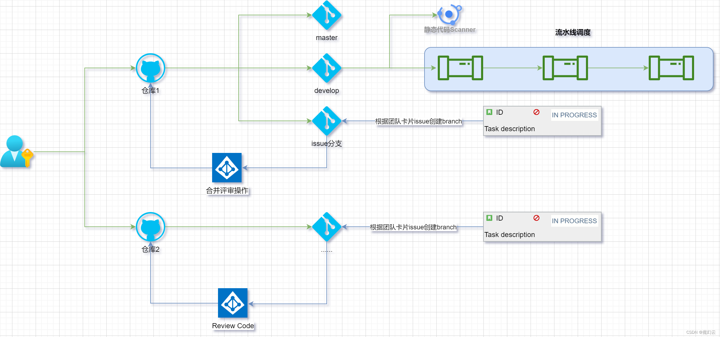Select the user with key icon

coord(17,151)
